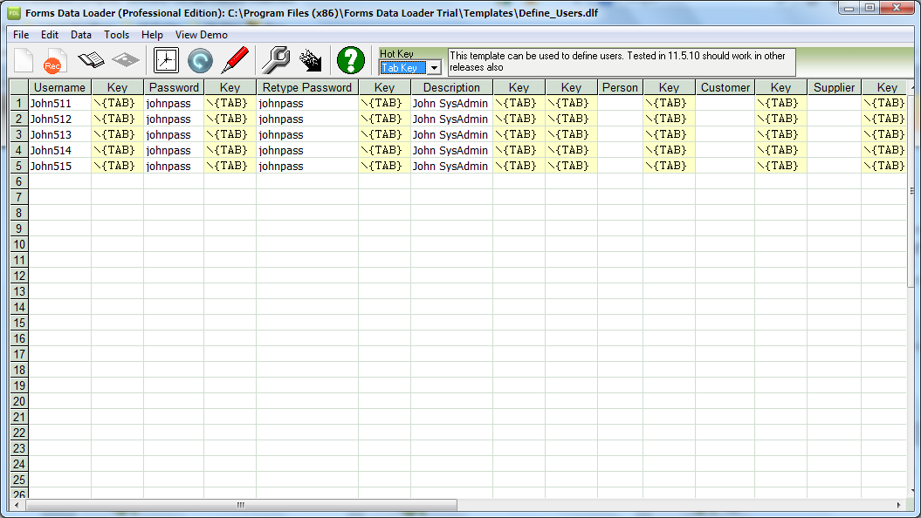This screenshot has height=518, width=921.
Task: Open the Tools menu
Action: pyautogui.click(x=116, y=35)
